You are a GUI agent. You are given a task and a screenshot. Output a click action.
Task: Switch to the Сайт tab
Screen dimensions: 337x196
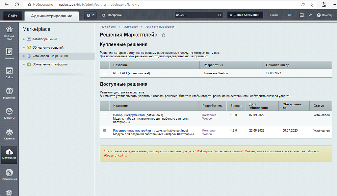(x=12, y=15)
